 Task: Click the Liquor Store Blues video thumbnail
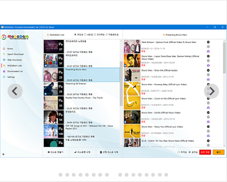(132, 61)
